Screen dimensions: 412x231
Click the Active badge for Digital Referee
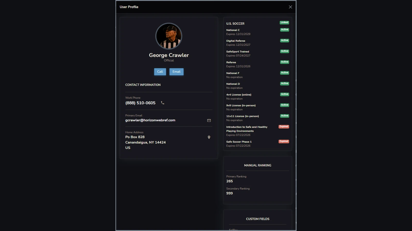(285, 41)
